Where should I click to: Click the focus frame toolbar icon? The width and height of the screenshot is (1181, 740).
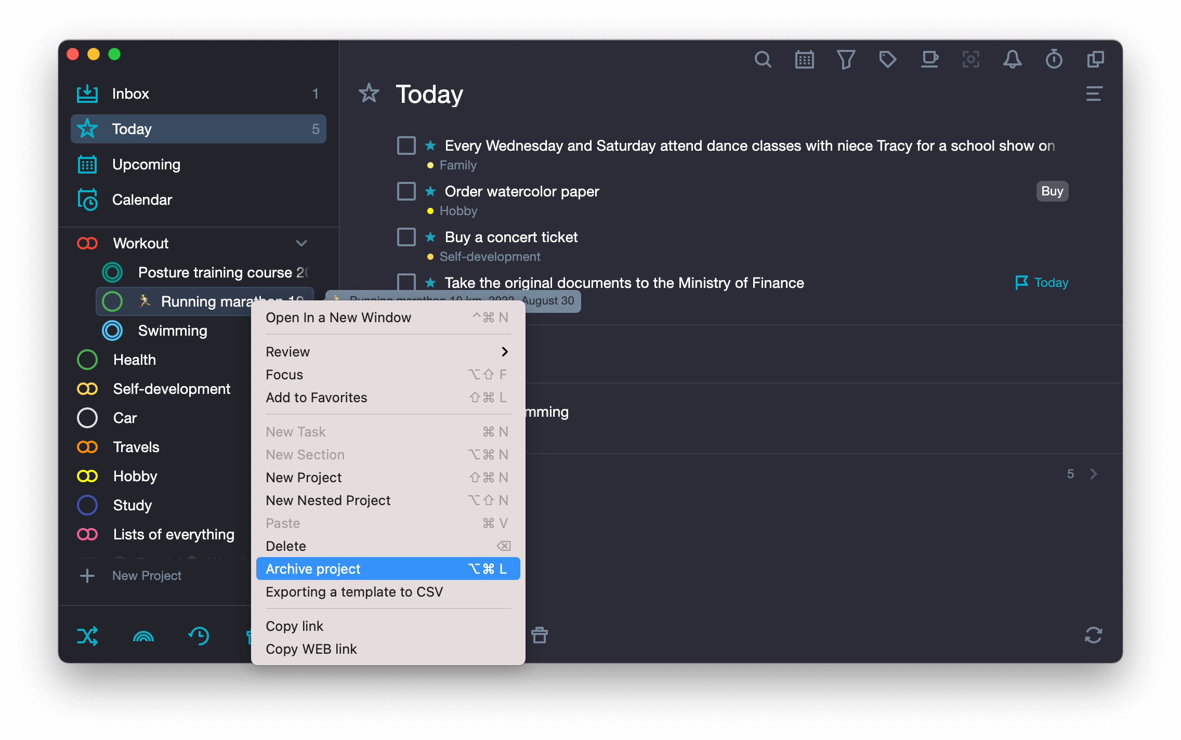[970, 60]
